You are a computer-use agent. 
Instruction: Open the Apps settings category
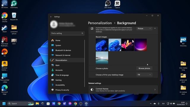point(67,65)
